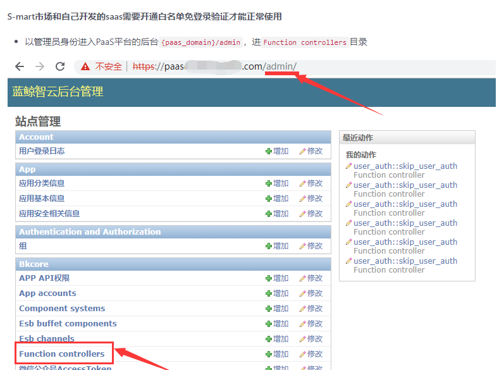Viewport: 504px width, 370px height.
Task: Click the 站点管理 heading
Action: click(37, 121)
